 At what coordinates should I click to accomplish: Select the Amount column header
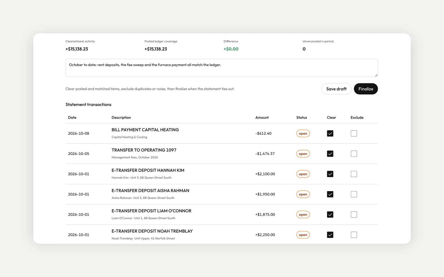tap(262, 117)
